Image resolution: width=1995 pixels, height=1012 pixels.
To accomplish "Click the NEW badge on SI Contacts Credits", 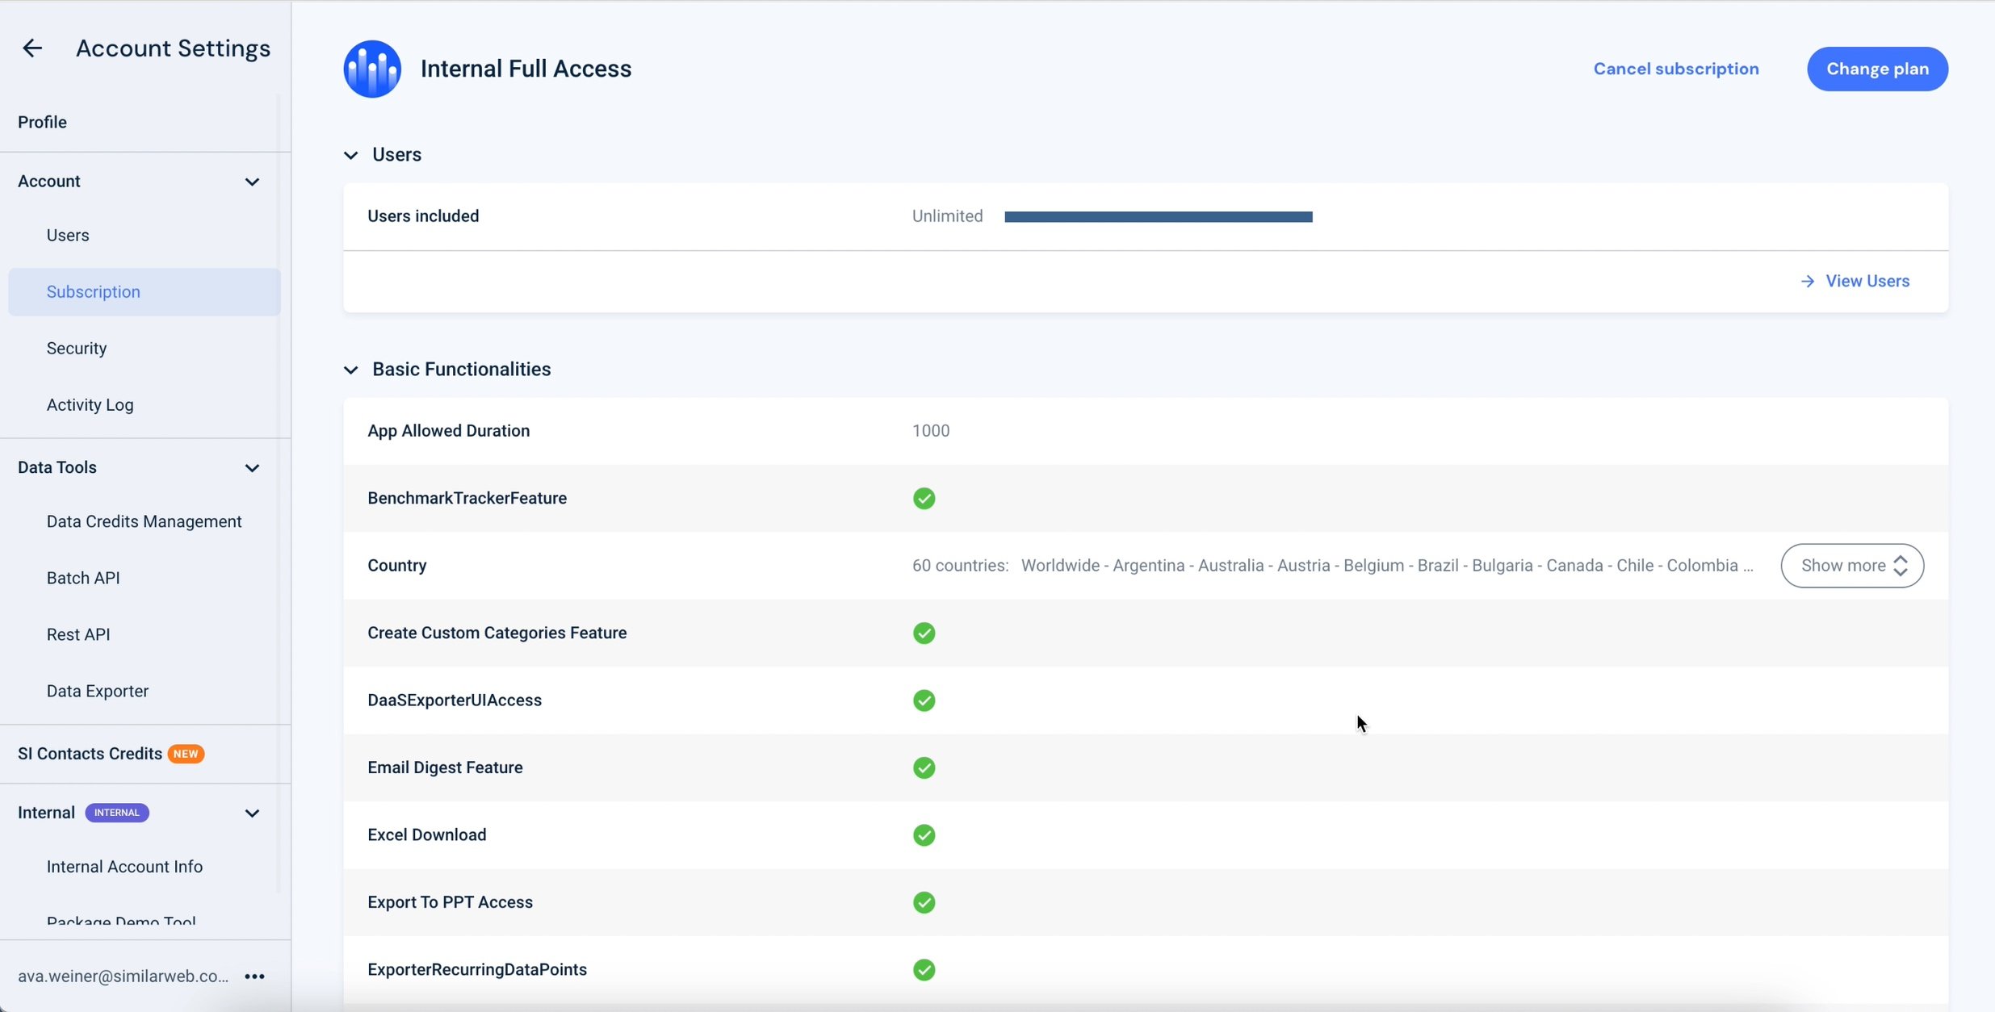I will [186, 754].
